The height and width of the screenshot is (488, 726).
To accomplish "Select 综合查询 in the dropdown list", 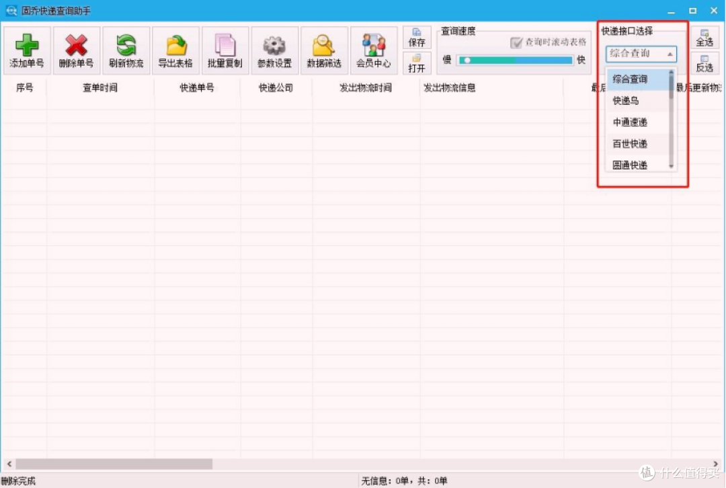I will coord(637,79).
